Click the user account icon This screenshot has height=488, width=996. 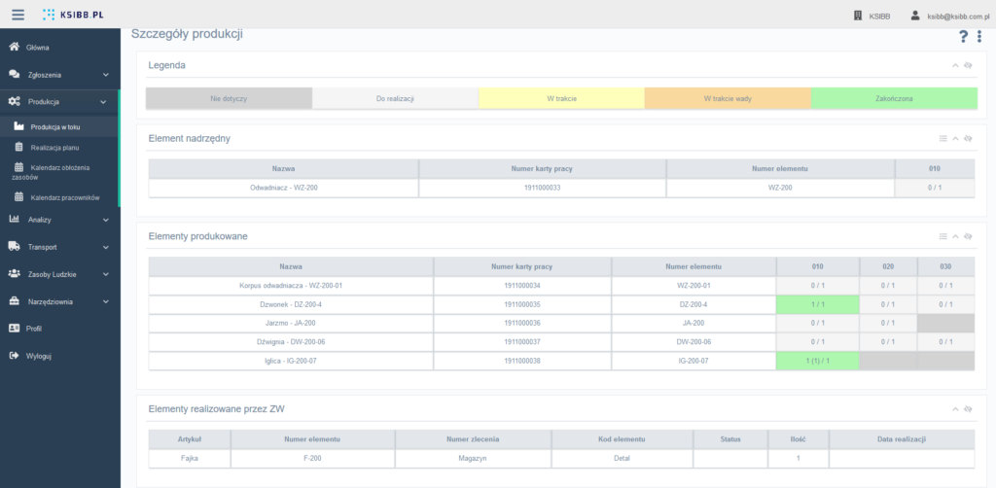[x=914, y=16]
